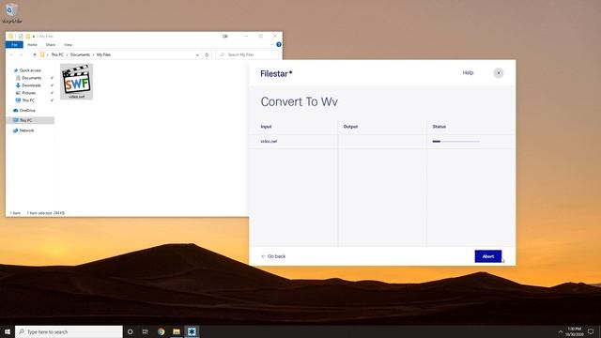This screenshot has height=338, width=601.
Task: Select the video.swf file thumbnail in Explorer
Action: pyautogui.click(x=77, y=82)
